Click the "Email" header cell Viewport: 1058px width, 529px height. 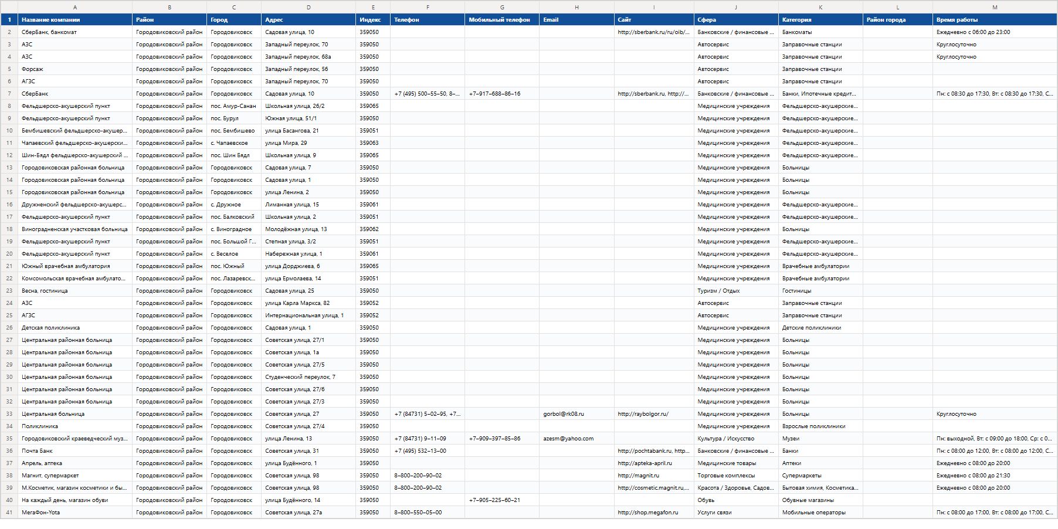pyautogui.click(x=577, y=20)
